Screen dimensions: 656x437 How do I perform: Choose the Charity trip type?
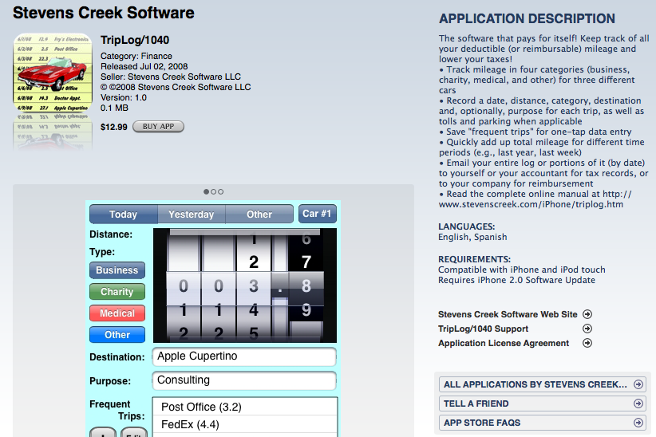coord(117,292)
